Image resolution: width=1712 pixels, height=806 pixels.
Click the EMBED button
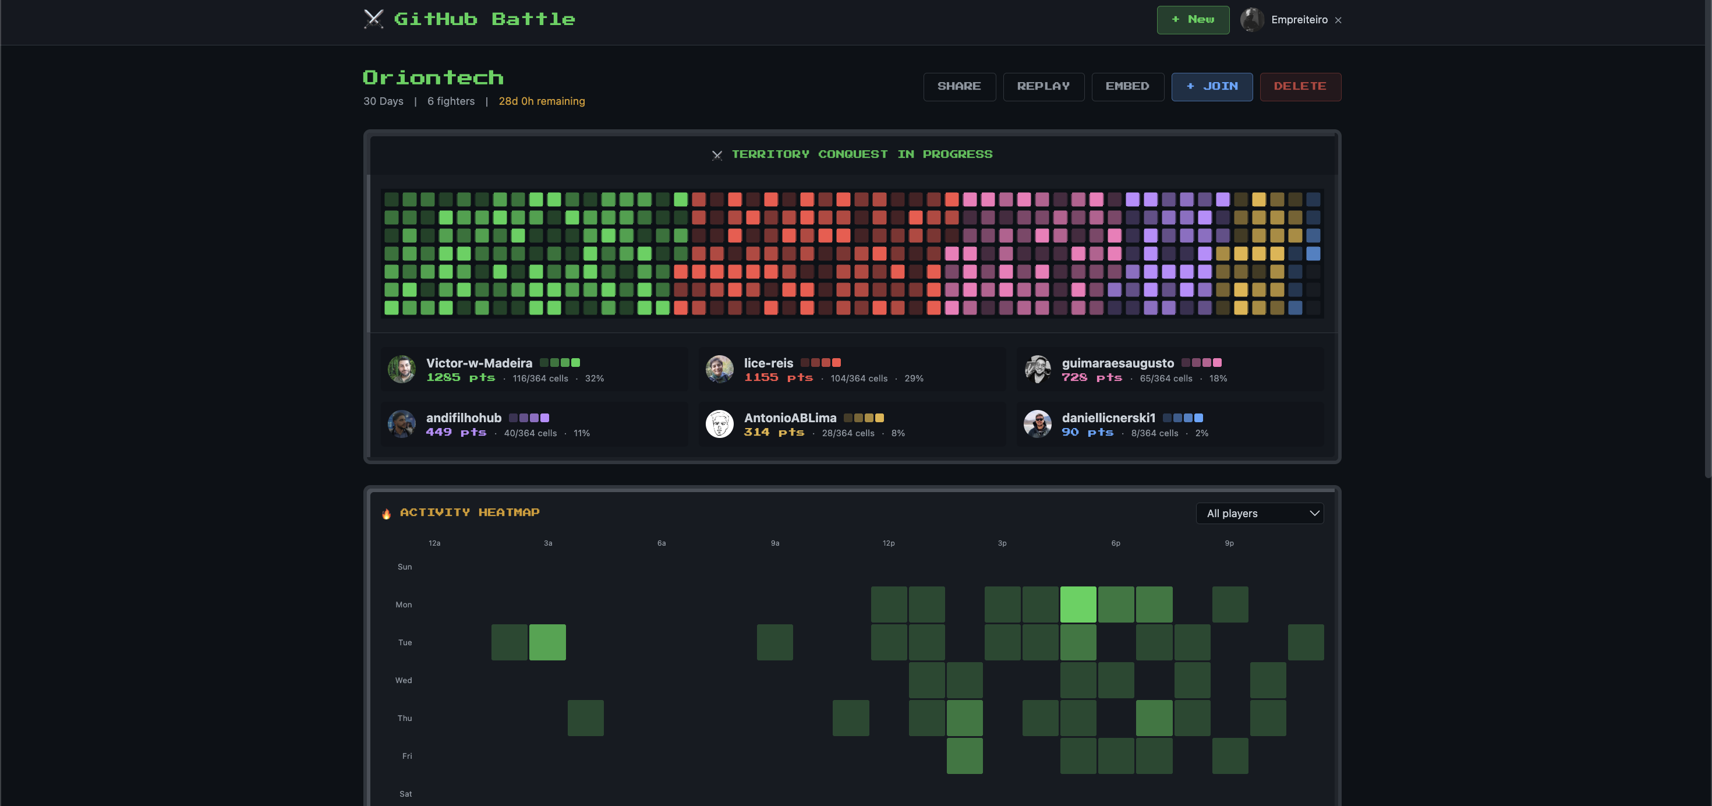[1128, 86]
